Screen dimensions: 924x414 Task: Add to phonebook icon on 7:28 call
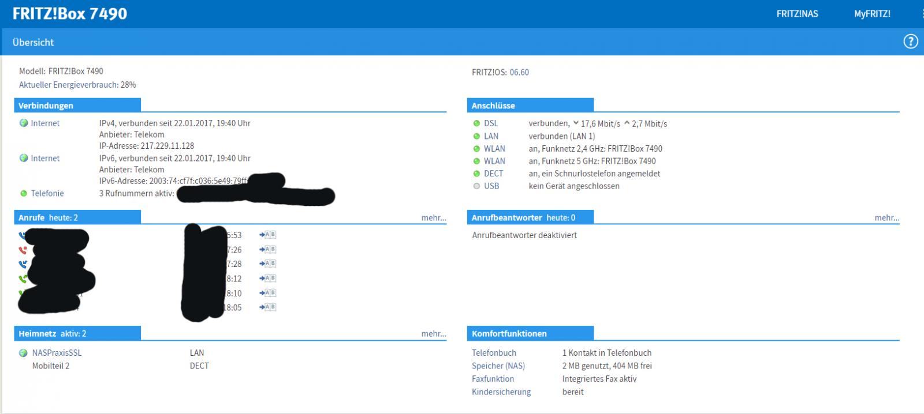267,264
